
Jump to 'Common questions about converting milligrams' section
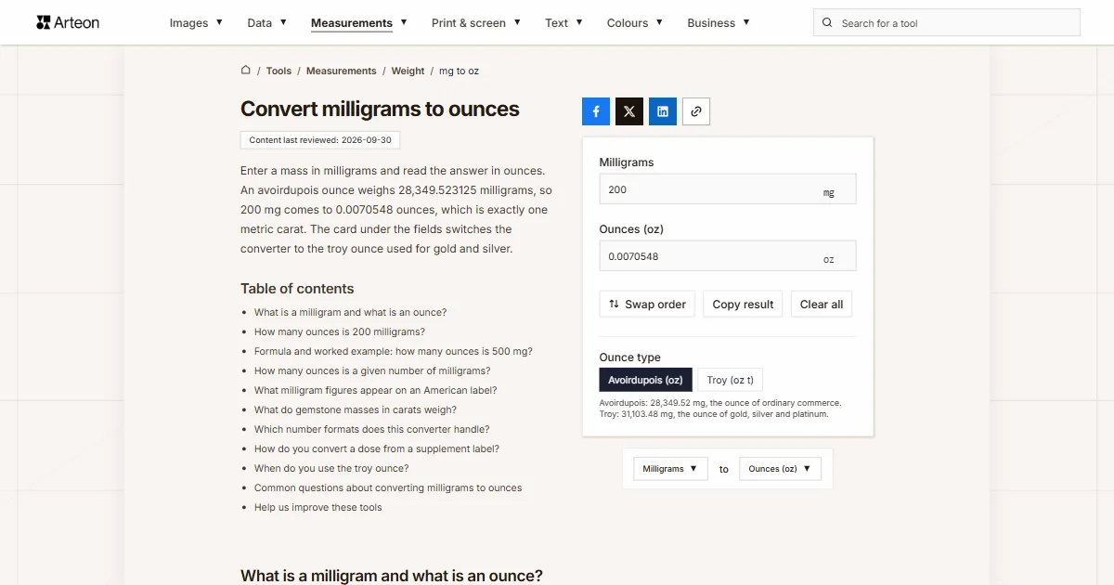(388, 488)
